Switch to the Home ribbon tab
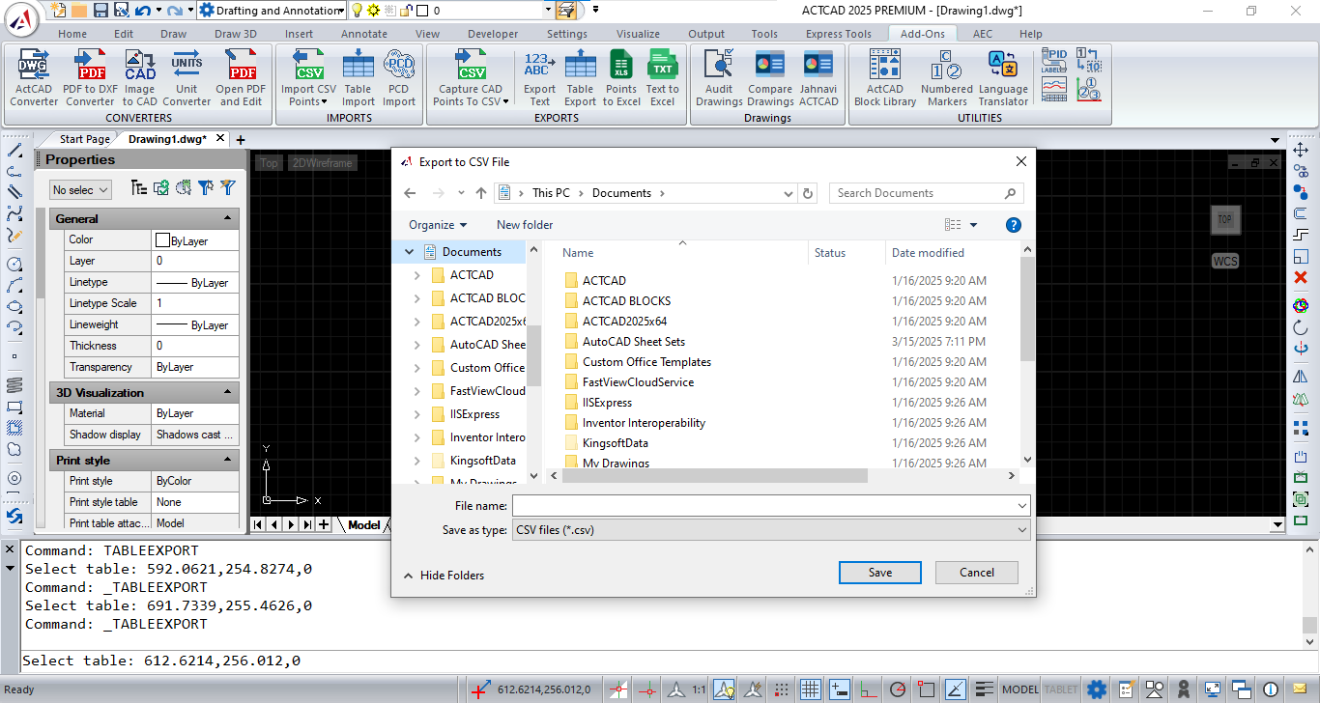Viewport: 1320px width, 703px height. tap(72, 34)
